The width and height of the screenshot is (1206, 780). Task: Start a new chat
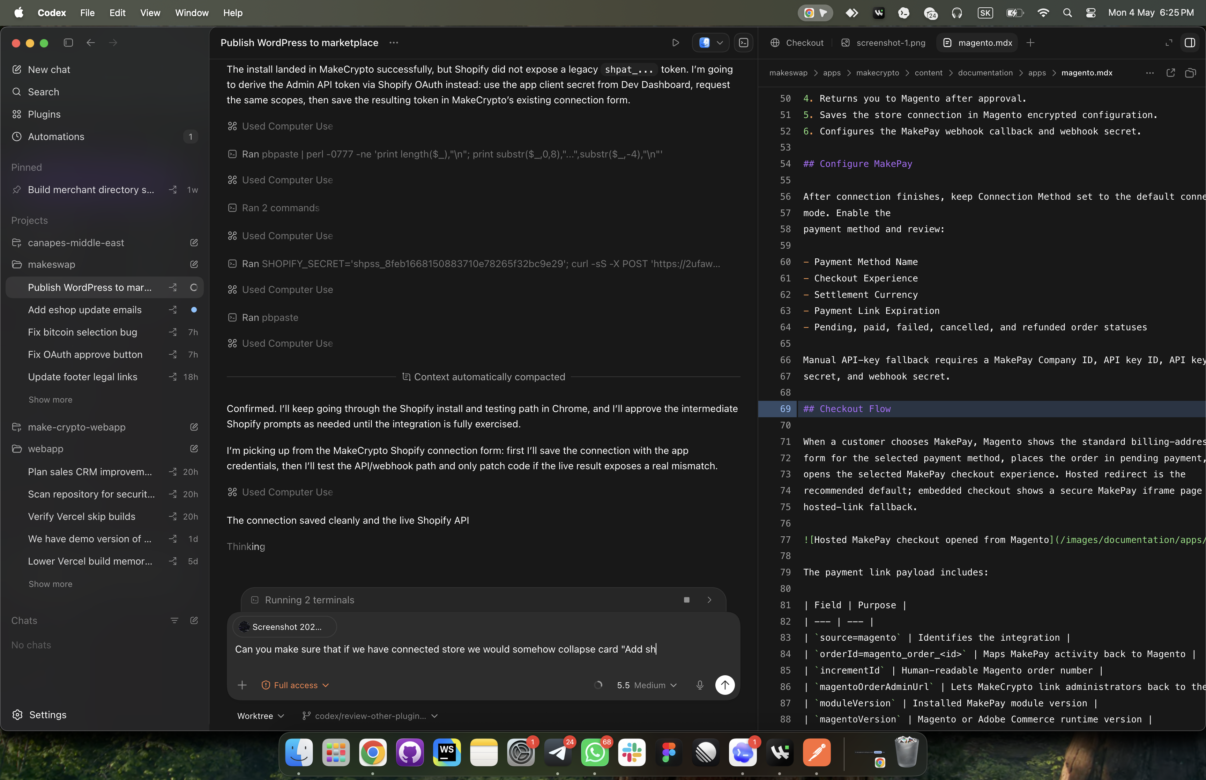click(104, 69)
